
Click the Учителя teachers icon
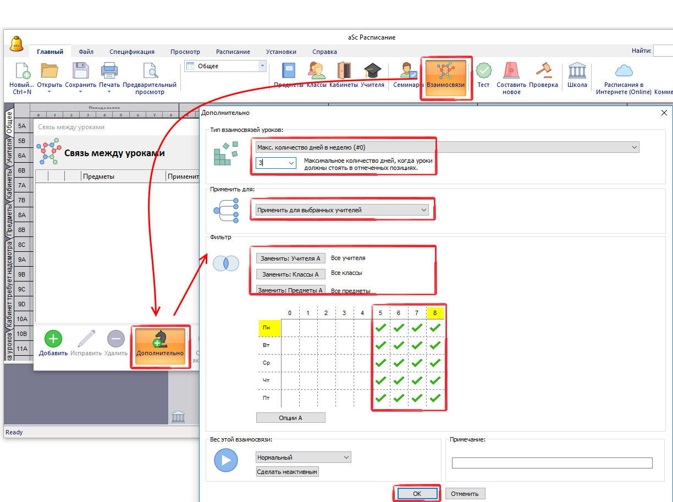(x=372, y=75)
